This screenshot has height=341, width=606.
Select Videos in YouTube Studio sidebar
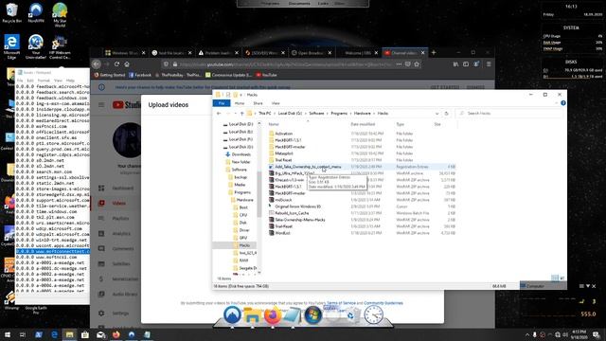click(119, 203)
